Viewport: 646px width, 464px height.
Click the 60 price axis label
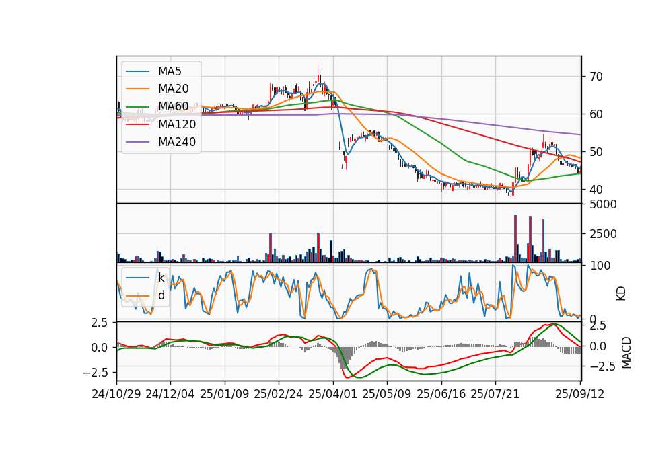pyautogui.click(x=596, y=114)
